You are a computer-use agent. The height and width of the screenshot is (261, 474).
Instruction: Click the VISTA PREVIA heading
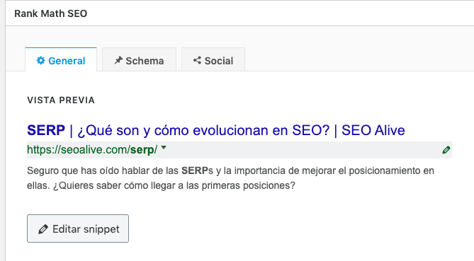tap(61, 100)
